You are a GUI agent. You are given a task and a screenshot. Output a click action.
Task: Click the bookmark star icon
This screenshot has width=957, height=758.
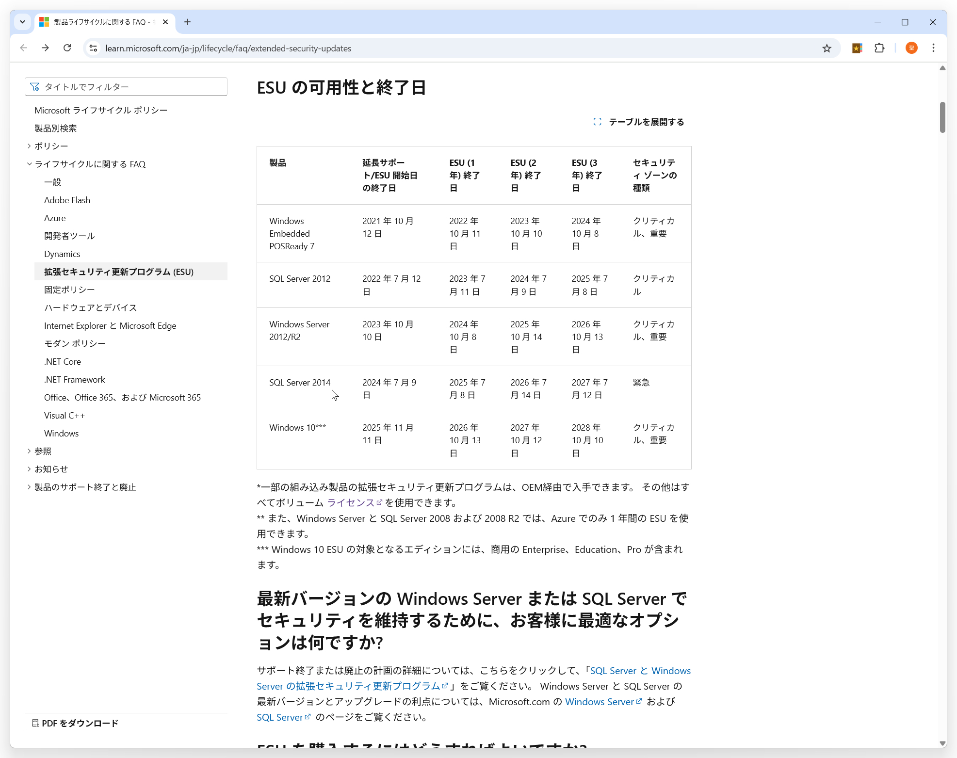pos(827,48)
